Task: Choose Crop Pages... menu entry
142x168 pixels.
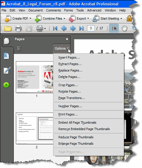Action: tap(88, 85)
